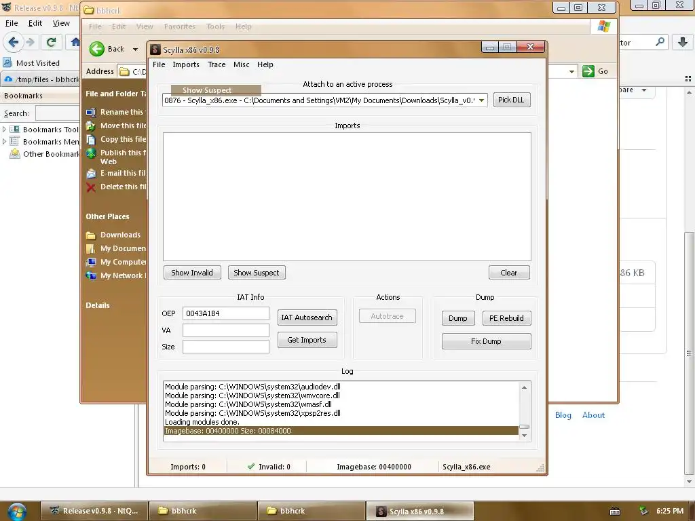Screen dimensions: 695x521
Task: Open the Blog link on the webpage
Action: tap(563, 415)
